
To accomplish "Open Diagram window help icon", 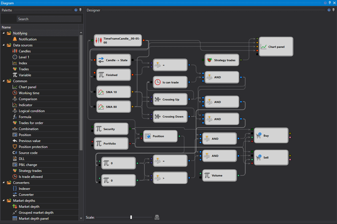I will 325,3.
